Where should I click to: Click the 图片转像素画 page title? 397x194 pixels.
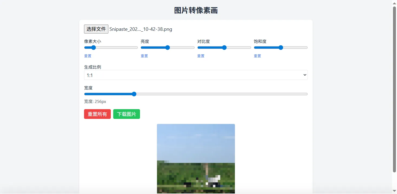point(196,10)
